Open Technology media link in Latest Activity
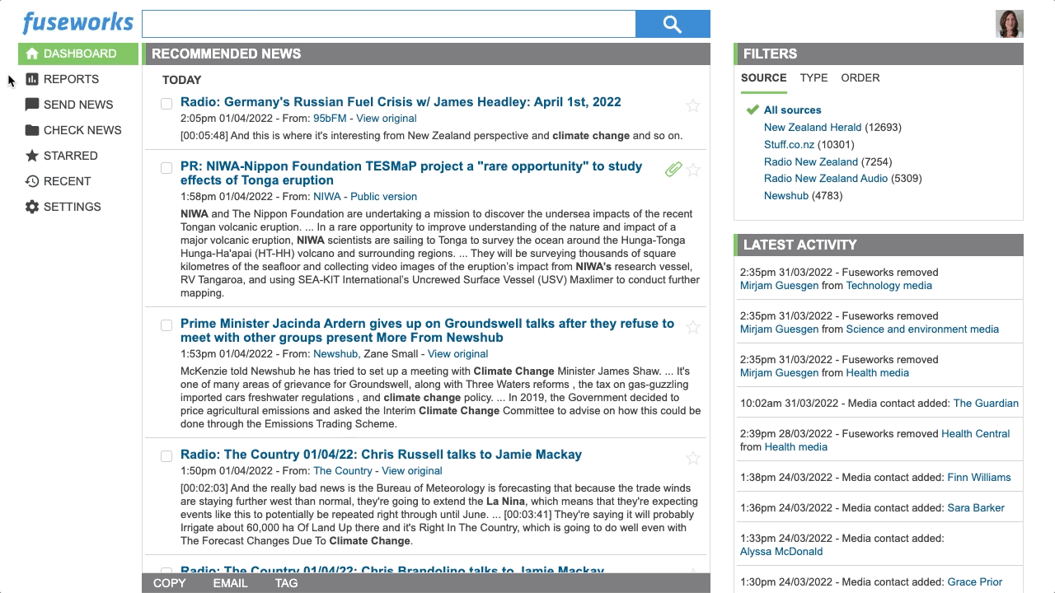The height and width of the screenshot is (593, 1055). coord(889,286)
